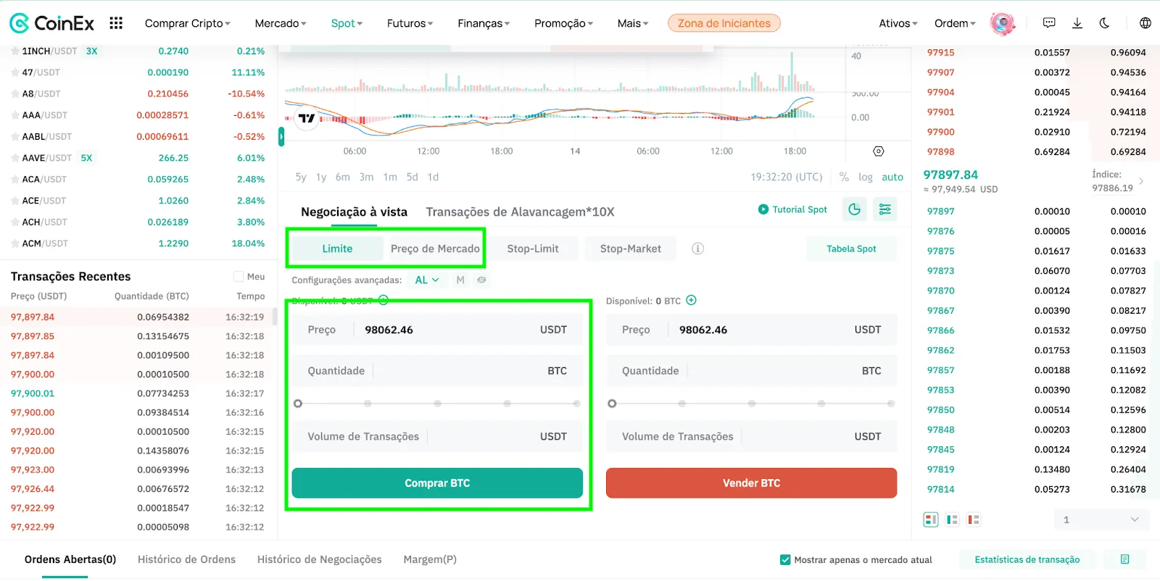Select Preço de Mercado order type
This screenshot has width=1160, height=581.
click(x=435, y=248)
